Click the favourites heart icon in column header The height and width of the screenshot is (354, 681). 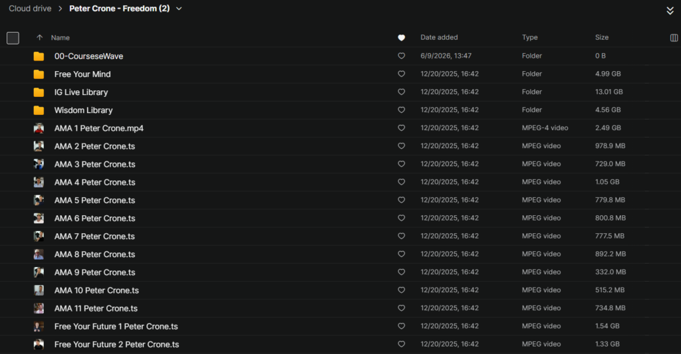401,38
